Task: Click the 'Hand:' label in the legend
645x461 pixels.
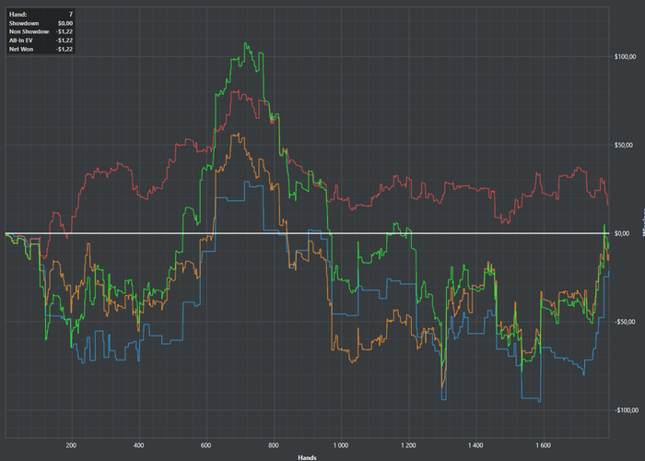Action: pos(18,15)
